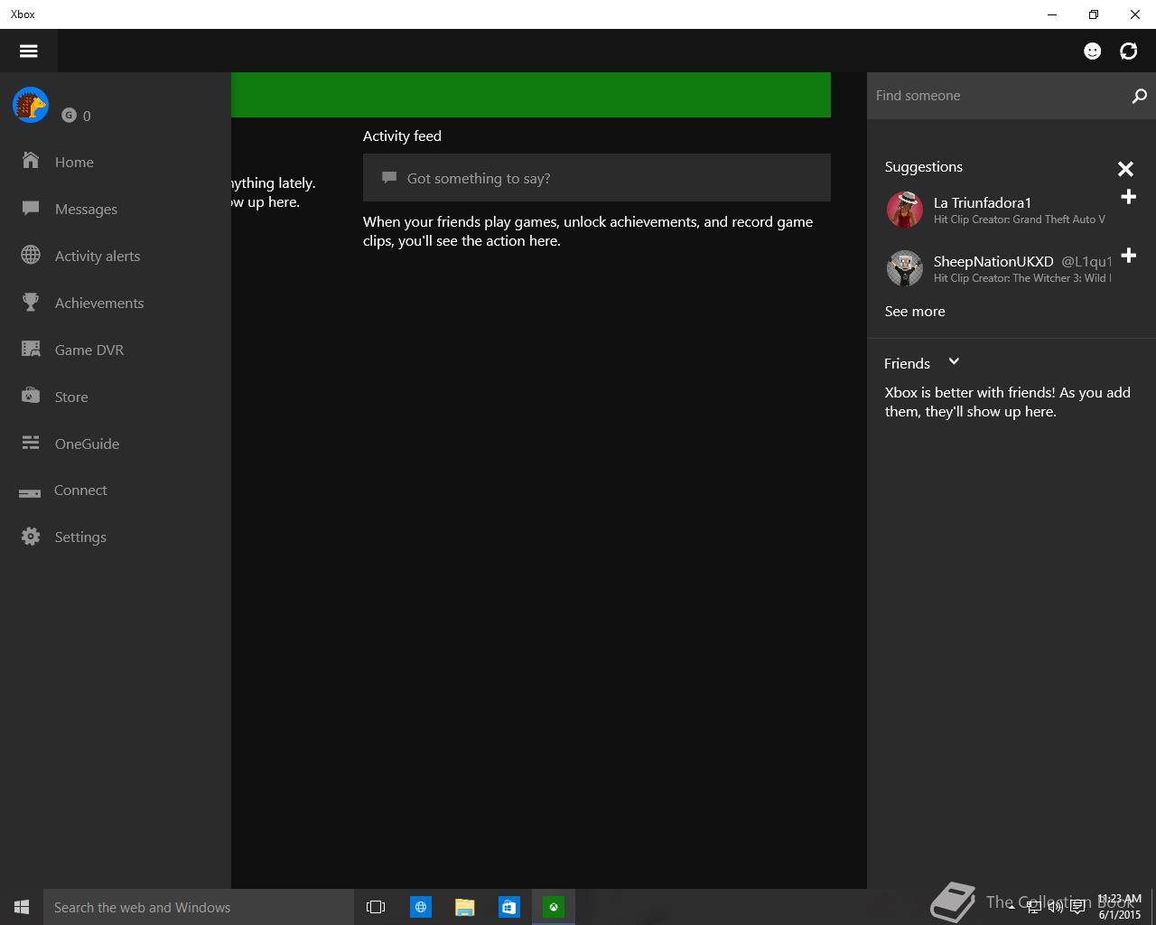Screen dimensions: 1156x925
Task: Refresh the page with the circular arrow icon
Action: 1129,51
